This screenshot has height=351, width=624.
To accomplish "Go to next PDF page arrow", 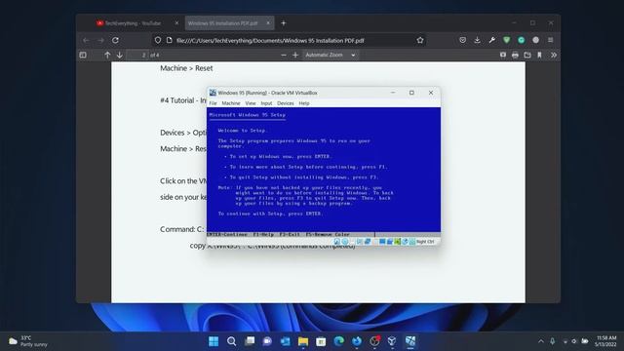I will pyautogui.click(x=119, y=55).
